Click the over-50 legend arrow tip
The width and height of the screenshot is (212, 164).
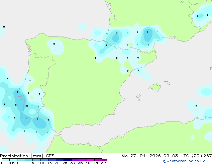(x=106, y=160)
